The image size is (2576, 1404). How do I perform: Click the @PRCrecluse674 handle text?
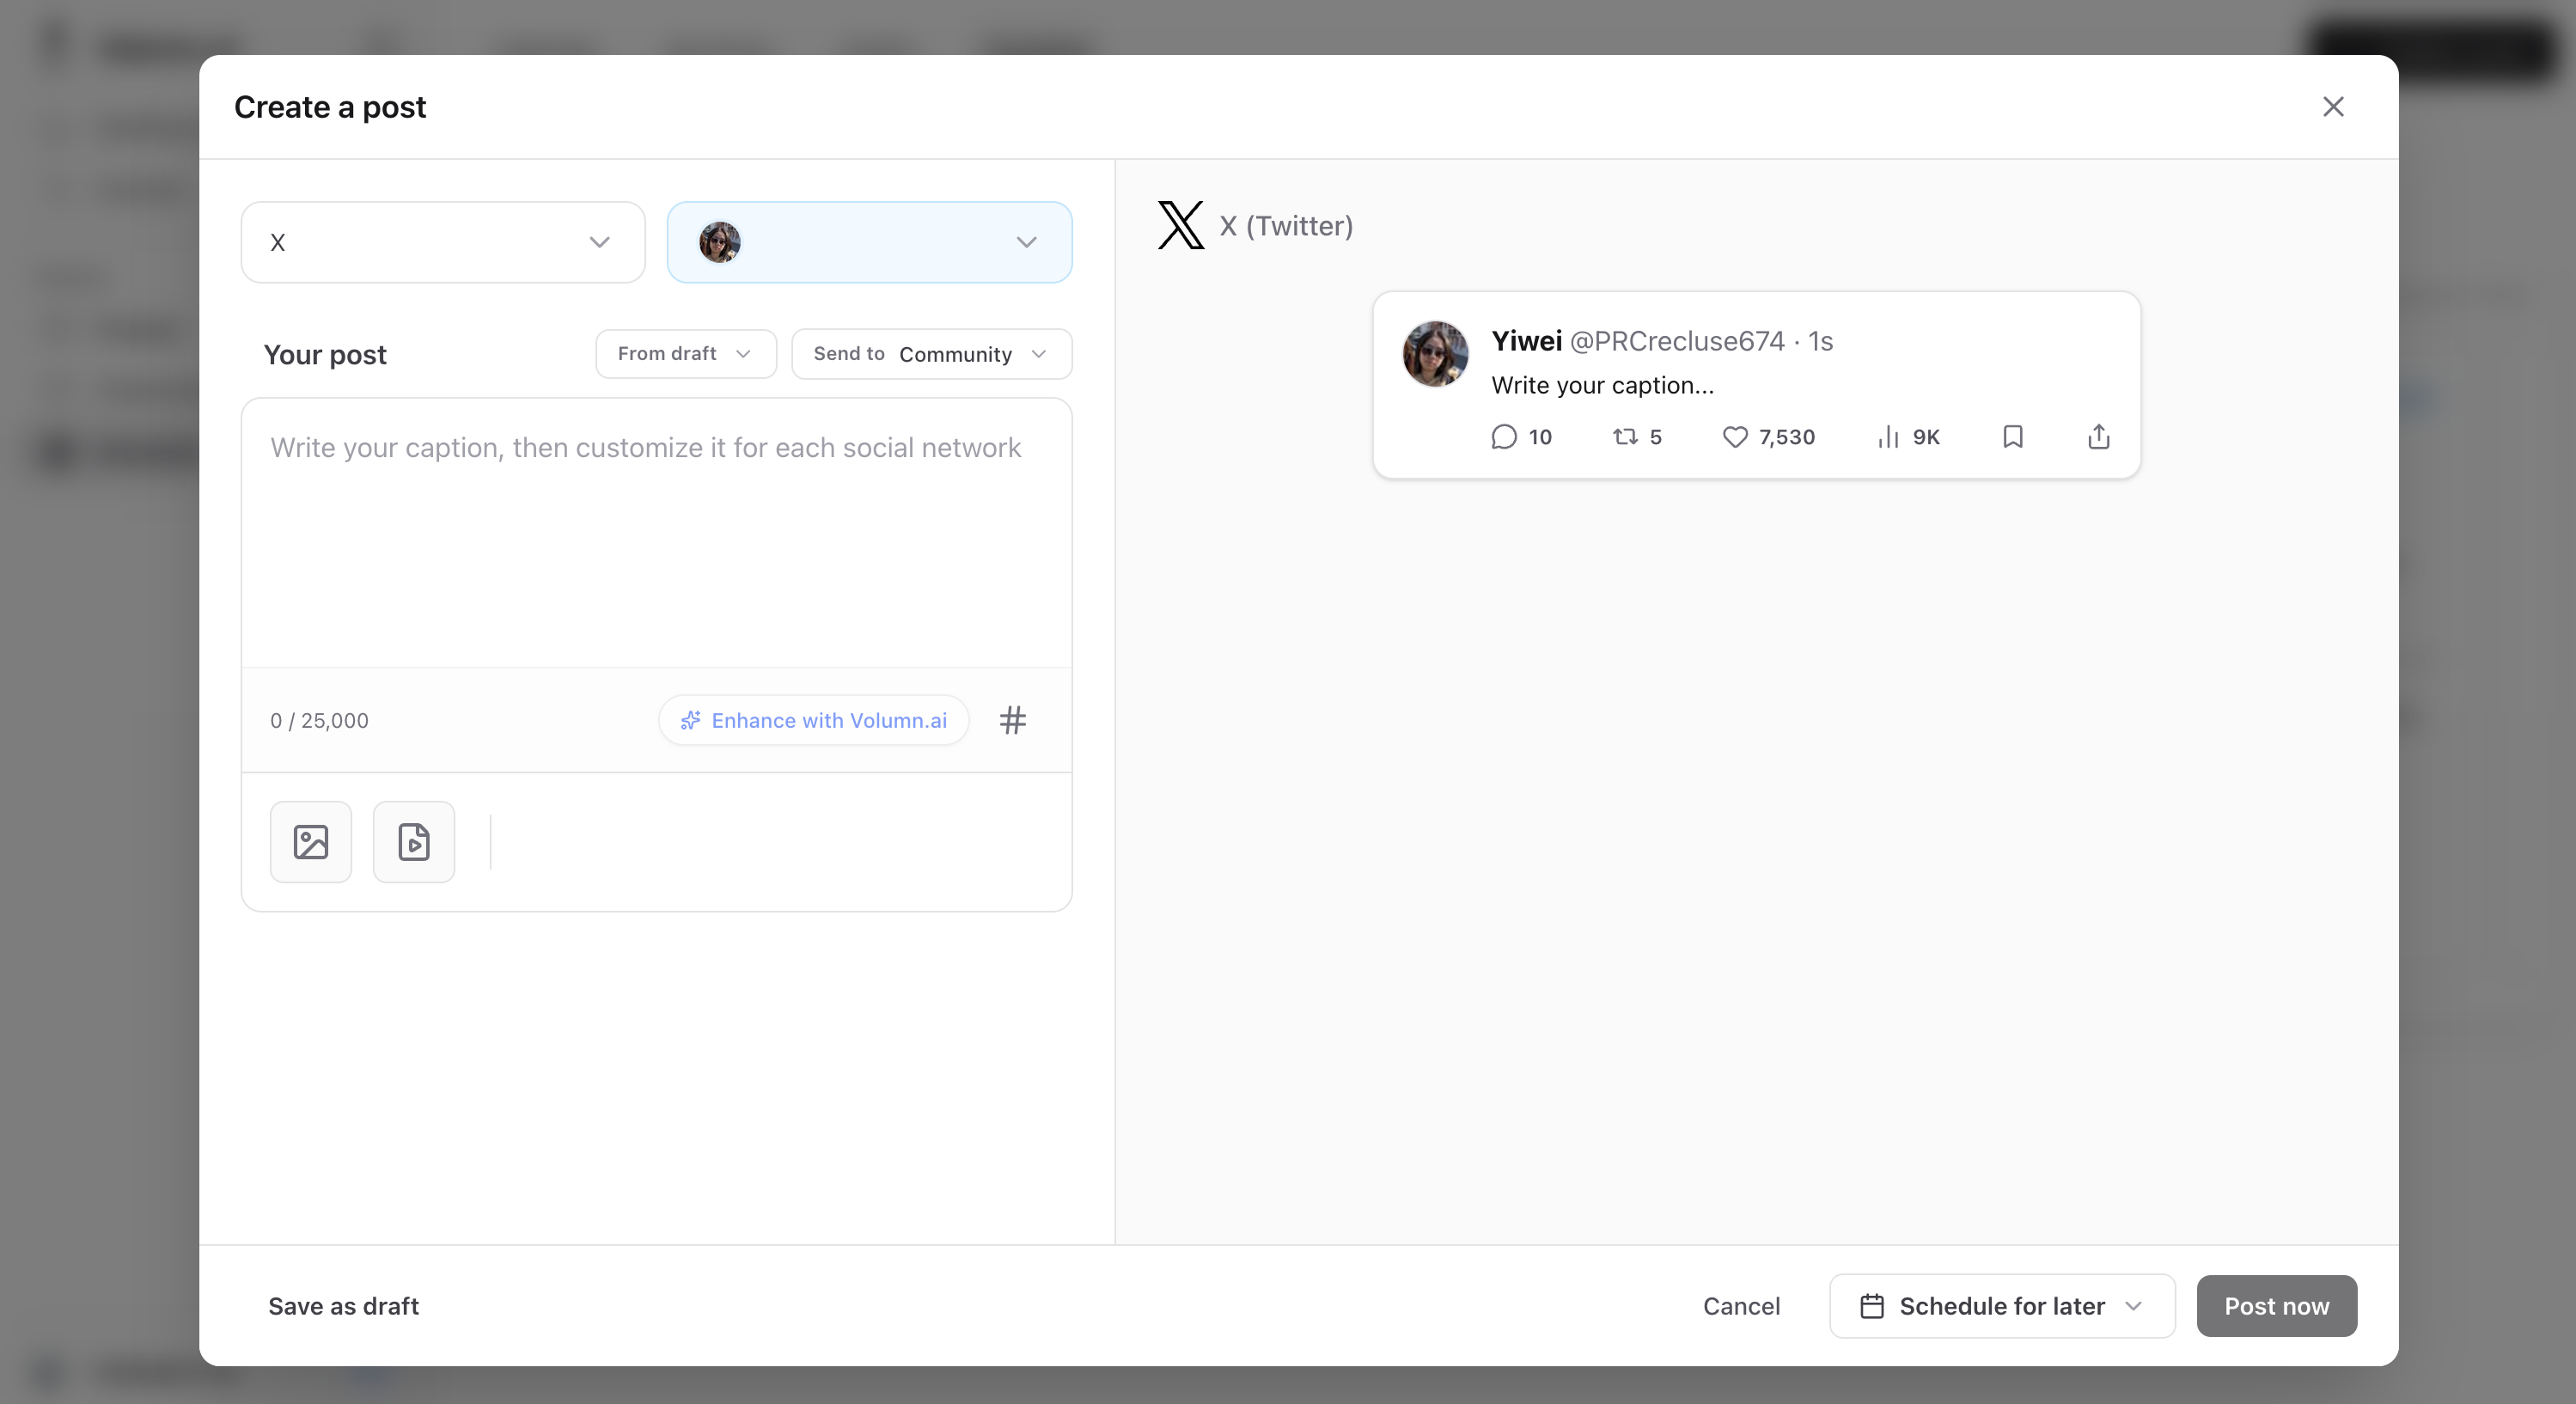click(1677, 341)
